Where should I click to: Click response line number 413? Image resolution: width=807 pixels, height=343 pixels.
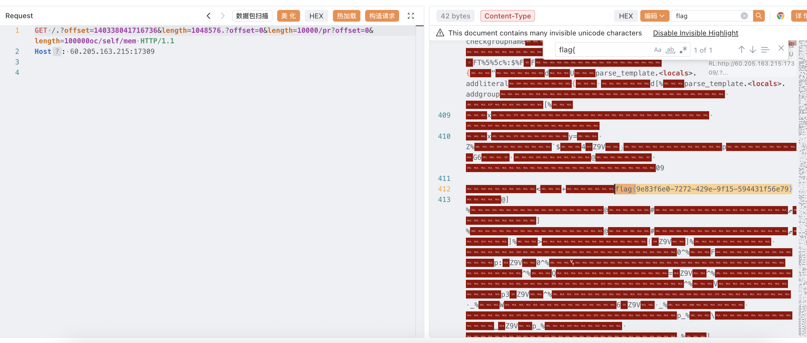[x=444, y=199]
